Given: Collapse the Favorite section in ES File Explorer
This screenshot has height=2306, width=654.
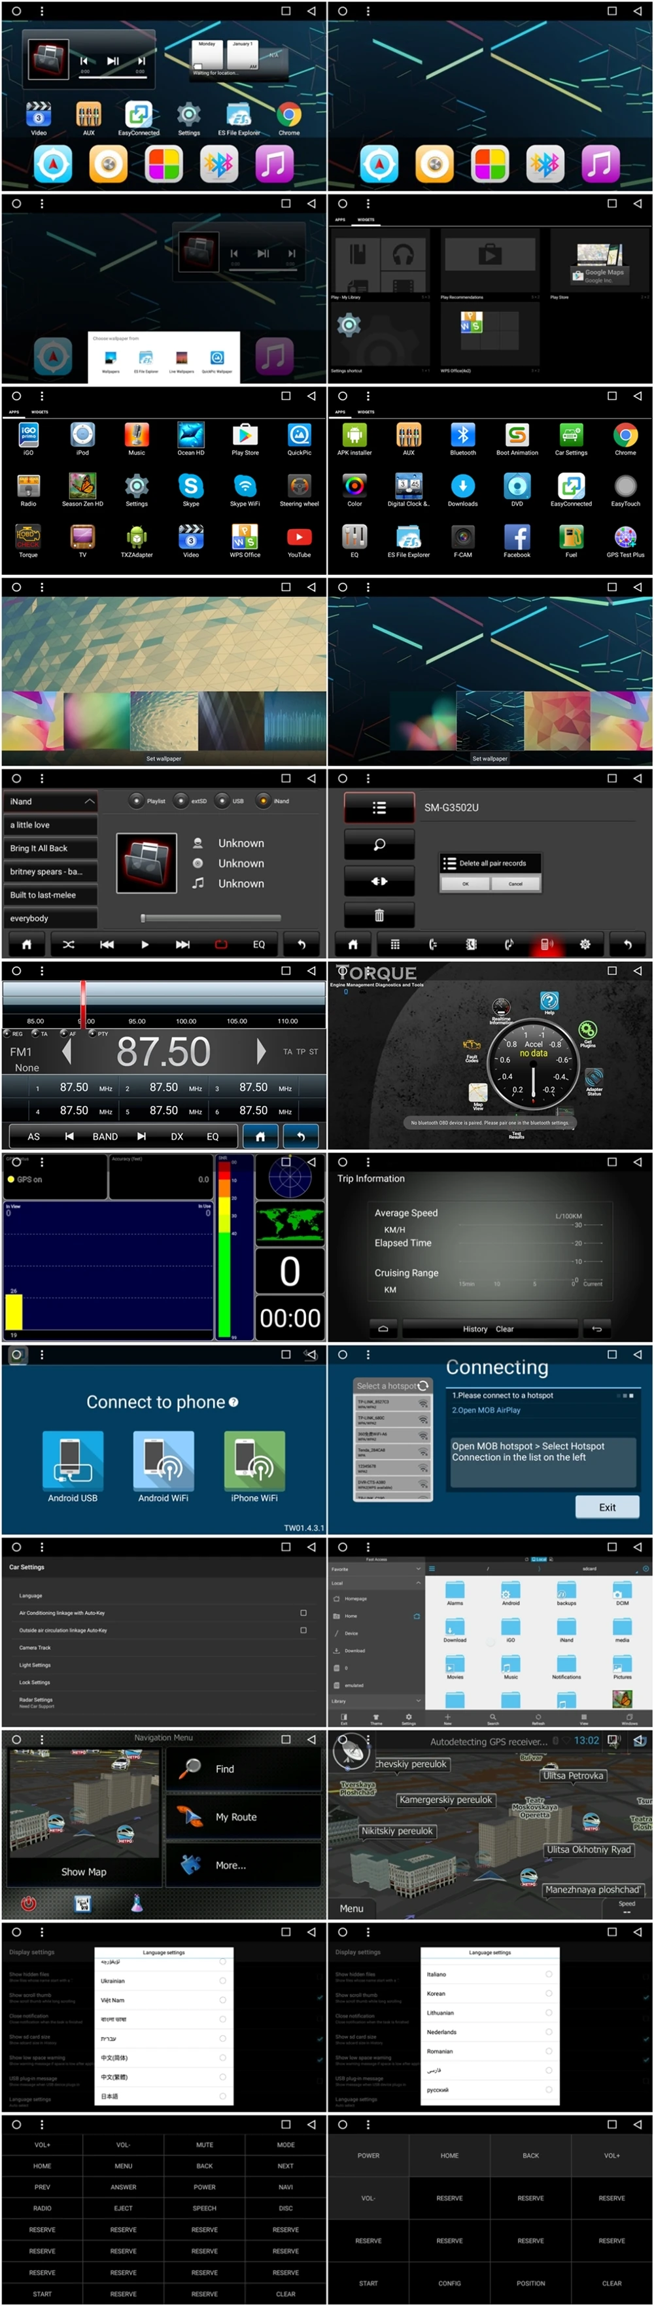Looking at the screenshot, I should coord(418,1569).
